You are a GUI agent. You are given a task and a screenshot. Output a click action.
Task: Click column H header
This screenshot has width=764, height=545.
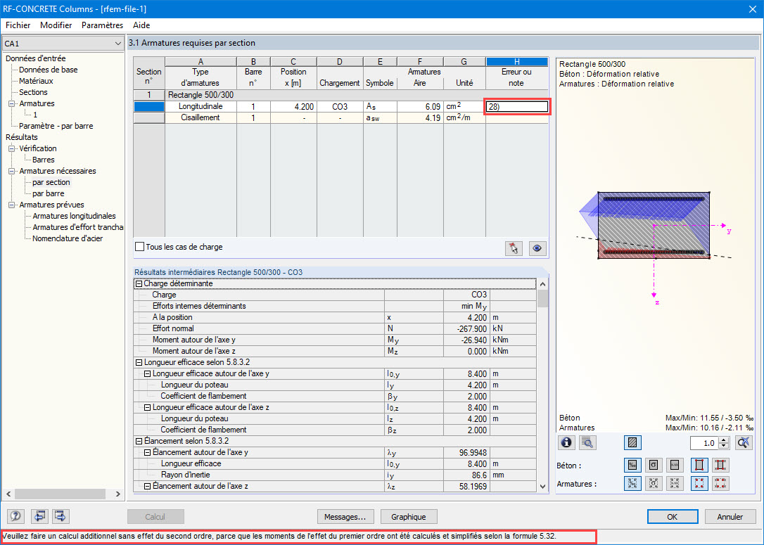click(516, 61)
